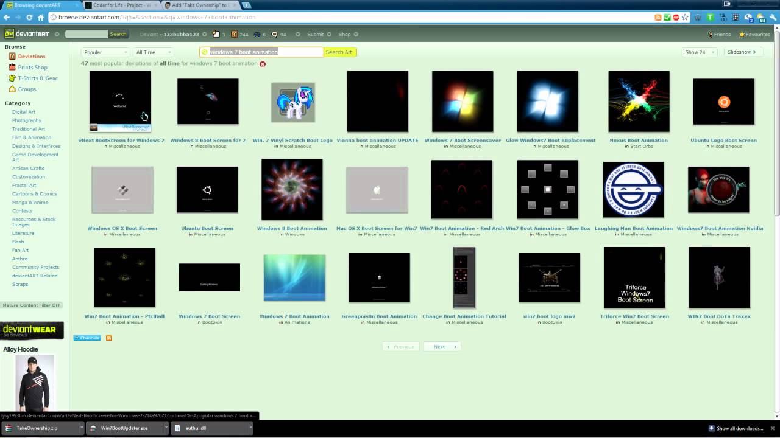The width and height of the screenshot is (780, 438).
Task: Click the Channels button
Action: point(87,338)
